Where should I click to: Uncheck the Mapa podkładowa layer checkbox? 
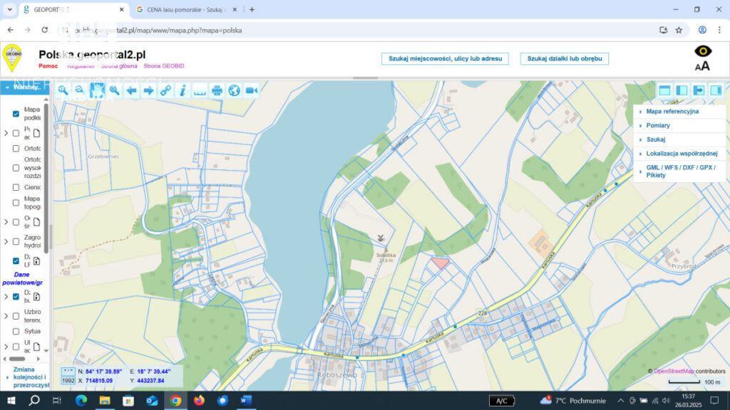(x=16, y=114)
